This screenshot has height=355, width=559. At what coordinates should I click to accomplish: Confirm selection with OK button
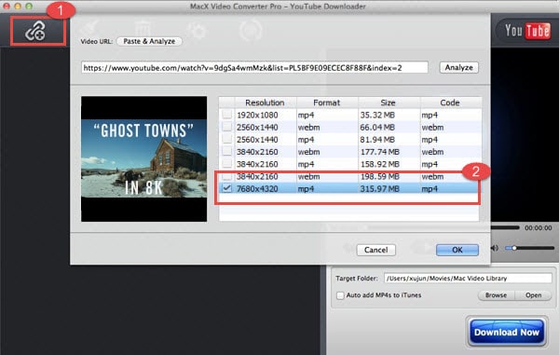457,250
